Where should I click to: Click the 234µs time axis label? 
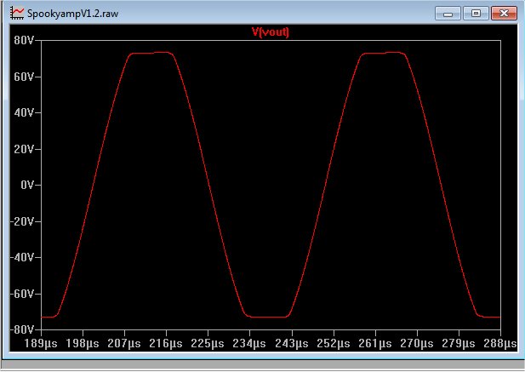click(249, 344)
